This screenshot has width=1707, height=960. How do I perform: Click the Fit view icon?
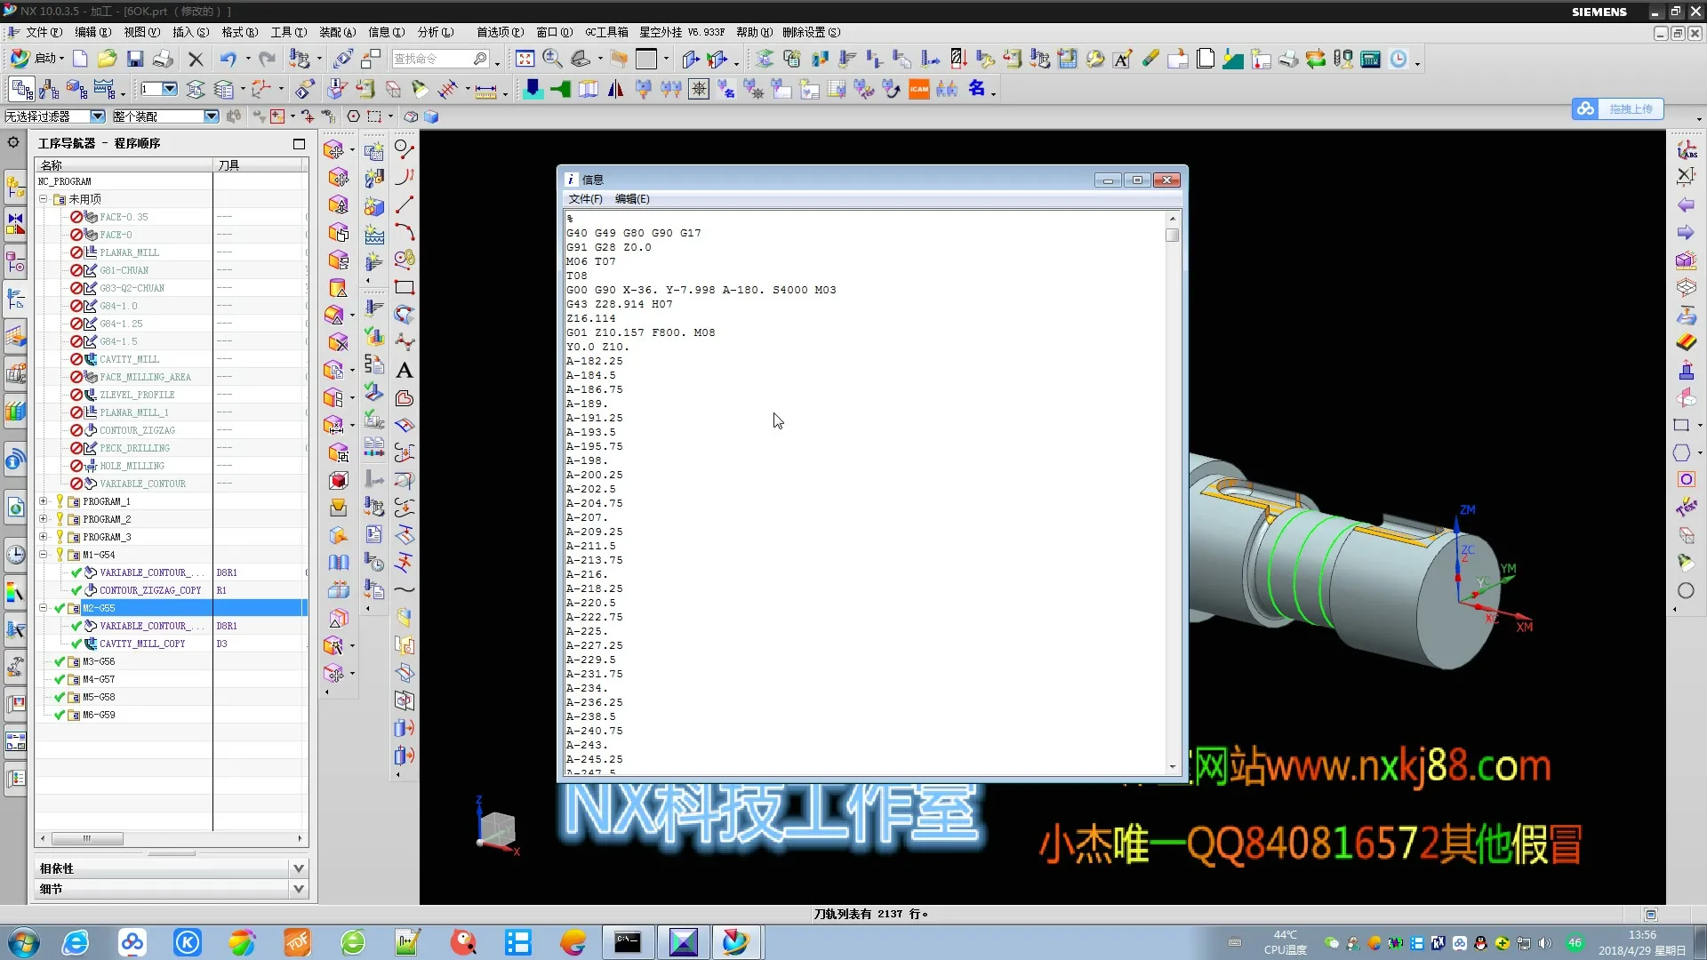coord(525,59)
